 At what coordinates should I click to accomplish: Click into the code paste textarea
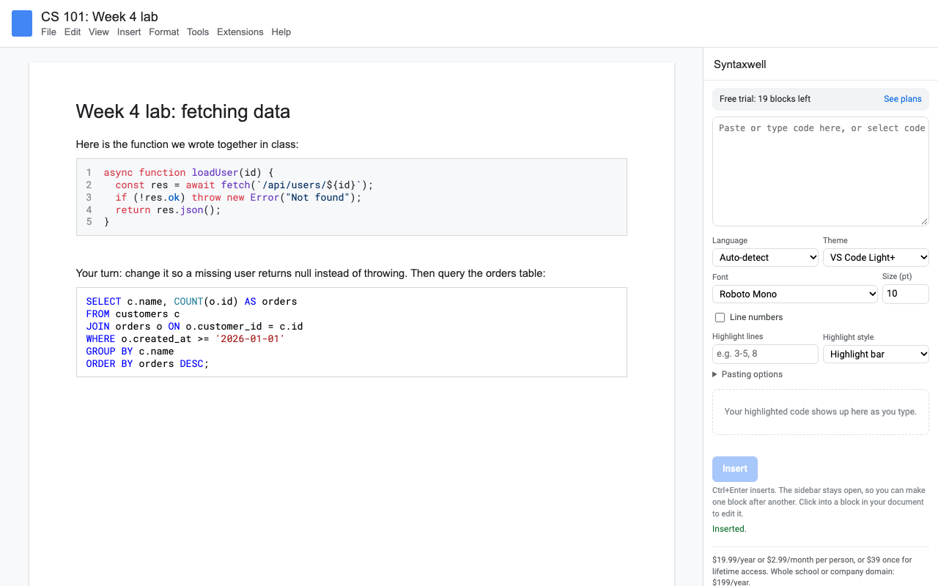click(x=821, y=171)
